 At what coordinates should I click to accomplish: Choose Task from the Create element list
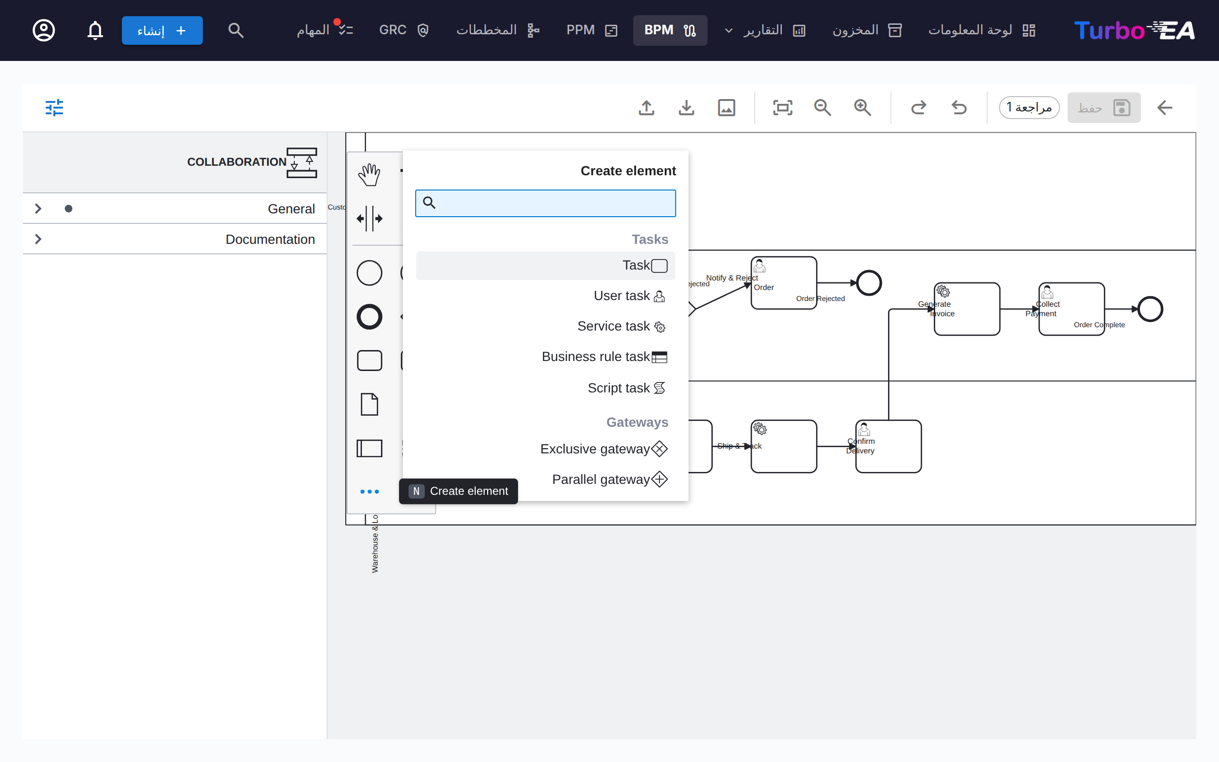545,266
